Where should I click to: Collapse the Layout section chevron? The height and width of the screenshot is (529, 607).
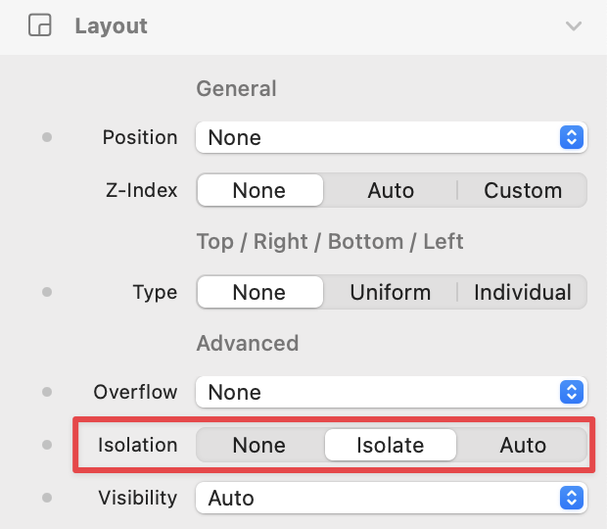coord(574,26)
